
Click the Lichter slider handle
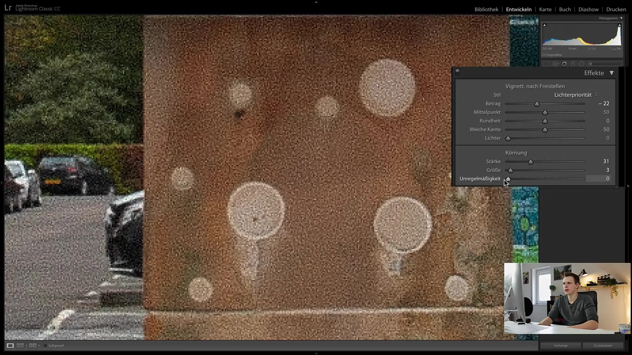point(508,138)
